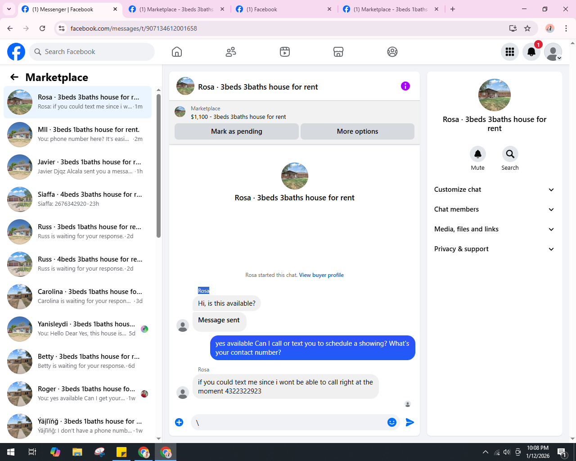The image size is (576, 461).
Task: Open the notifications bell
Action: [x=531, y=52]
